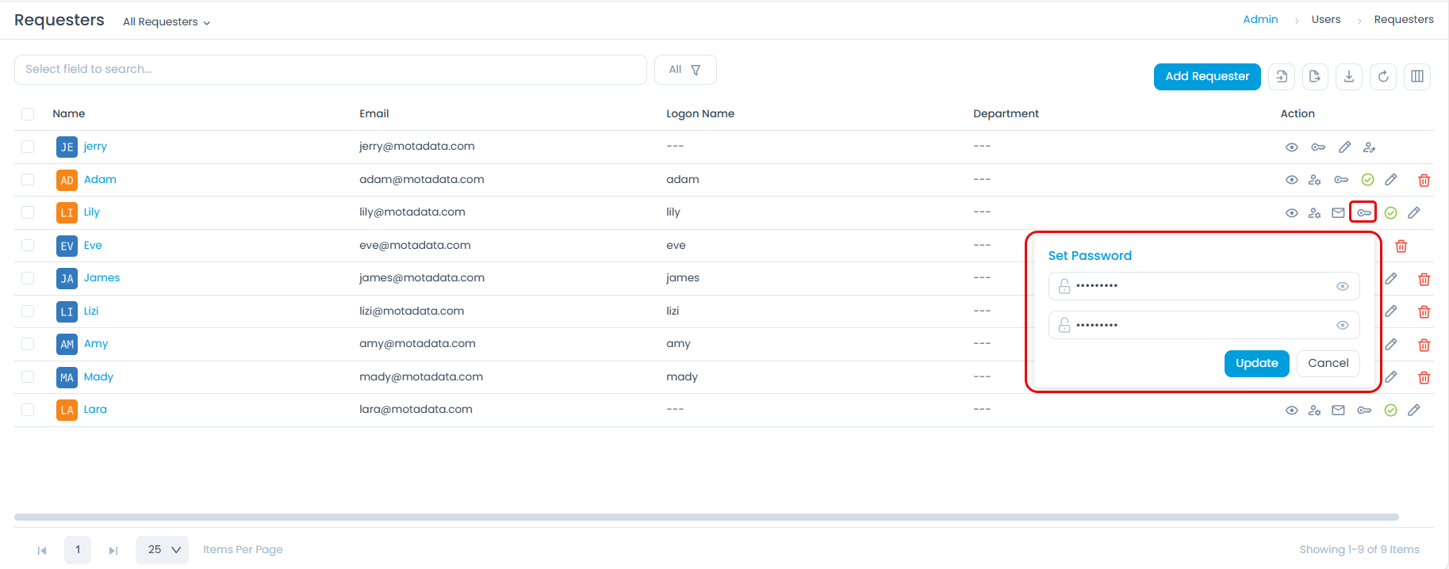Click the green check icon in Adam's row
This screenshot has width=1449, height=569.
click(x=1368, y=180)
